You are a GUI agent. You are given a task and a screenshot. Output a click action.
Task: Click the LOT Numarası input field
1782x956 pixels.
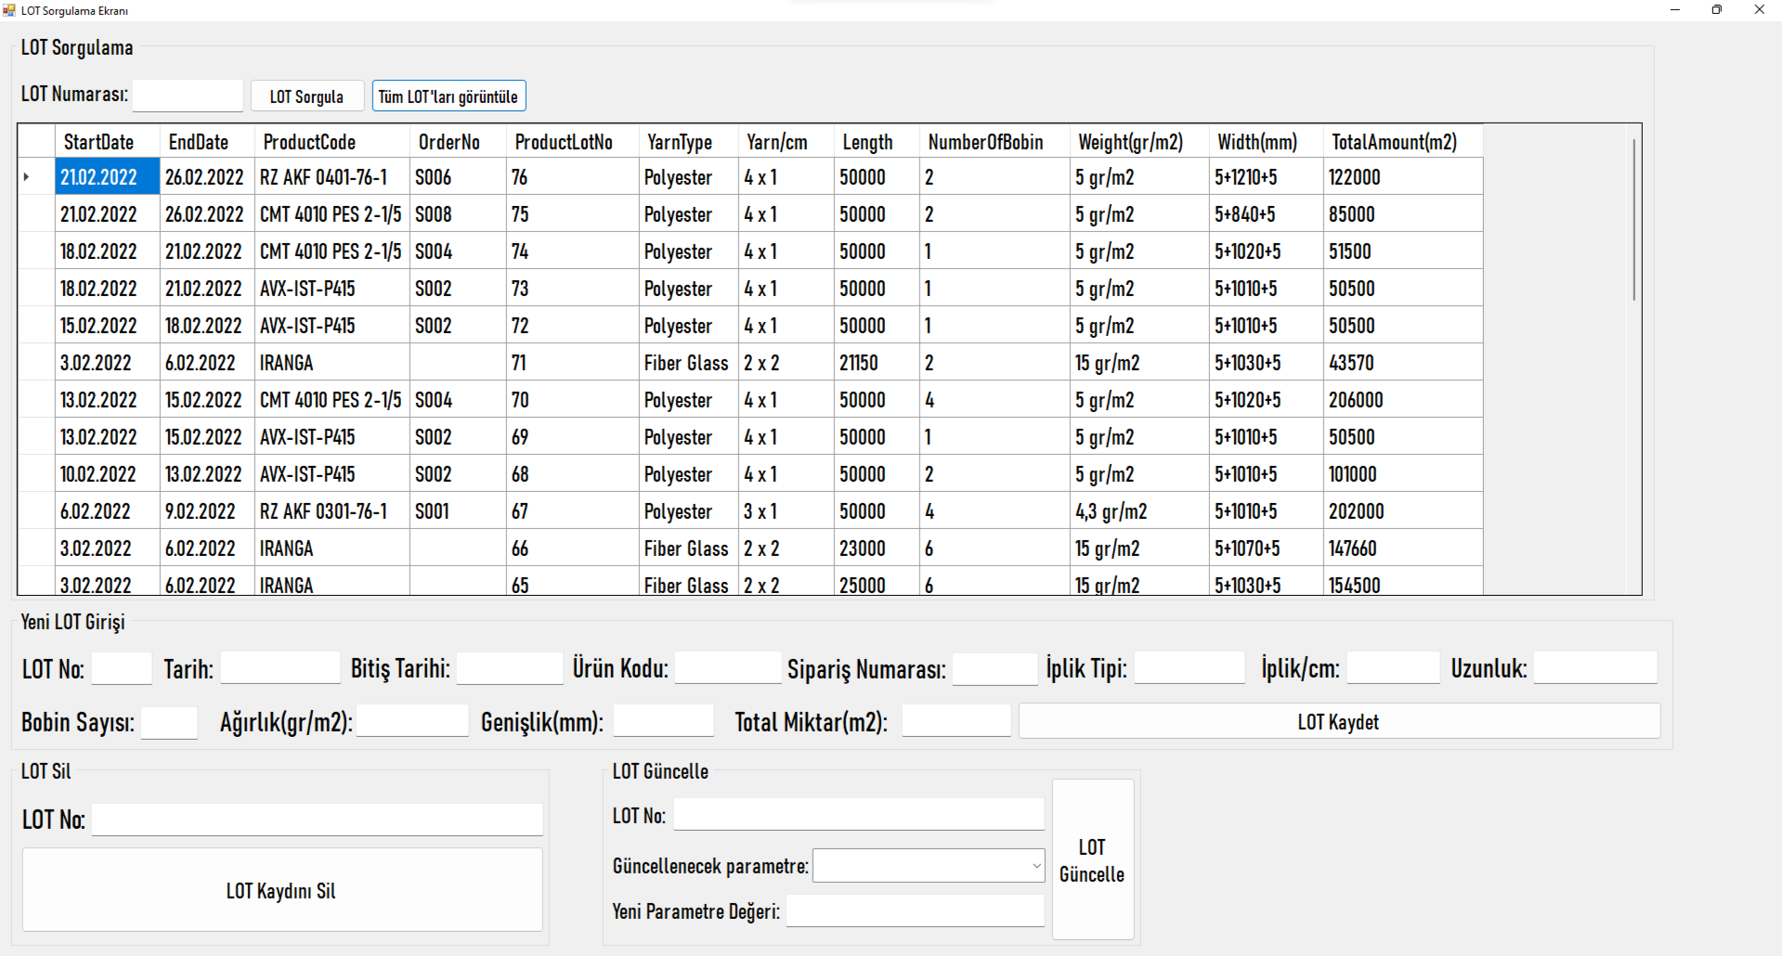point(189,95)
